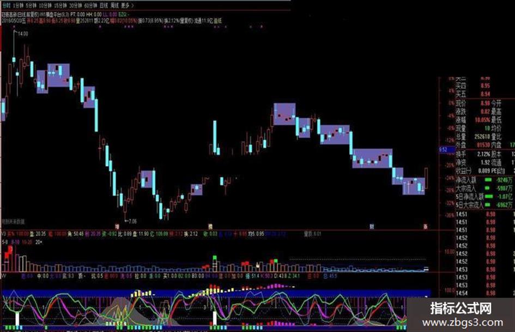Click the 大宗流入 -5987万 row

coord(484,189)
